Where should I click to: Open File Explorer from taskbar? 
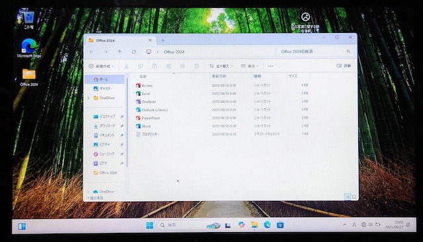254,225
